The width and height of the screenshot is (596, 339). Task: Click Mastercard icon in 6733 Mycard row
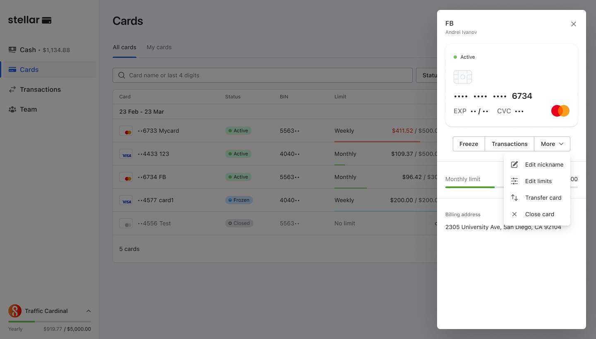point(126,131)
